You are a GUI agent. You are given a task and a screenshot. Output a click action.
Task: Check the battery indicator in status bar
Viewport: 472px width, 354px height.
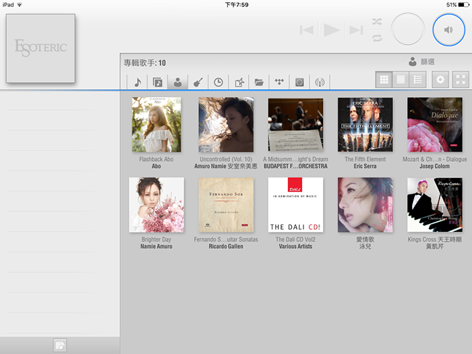pyautogui.click(x=463, y=5)
